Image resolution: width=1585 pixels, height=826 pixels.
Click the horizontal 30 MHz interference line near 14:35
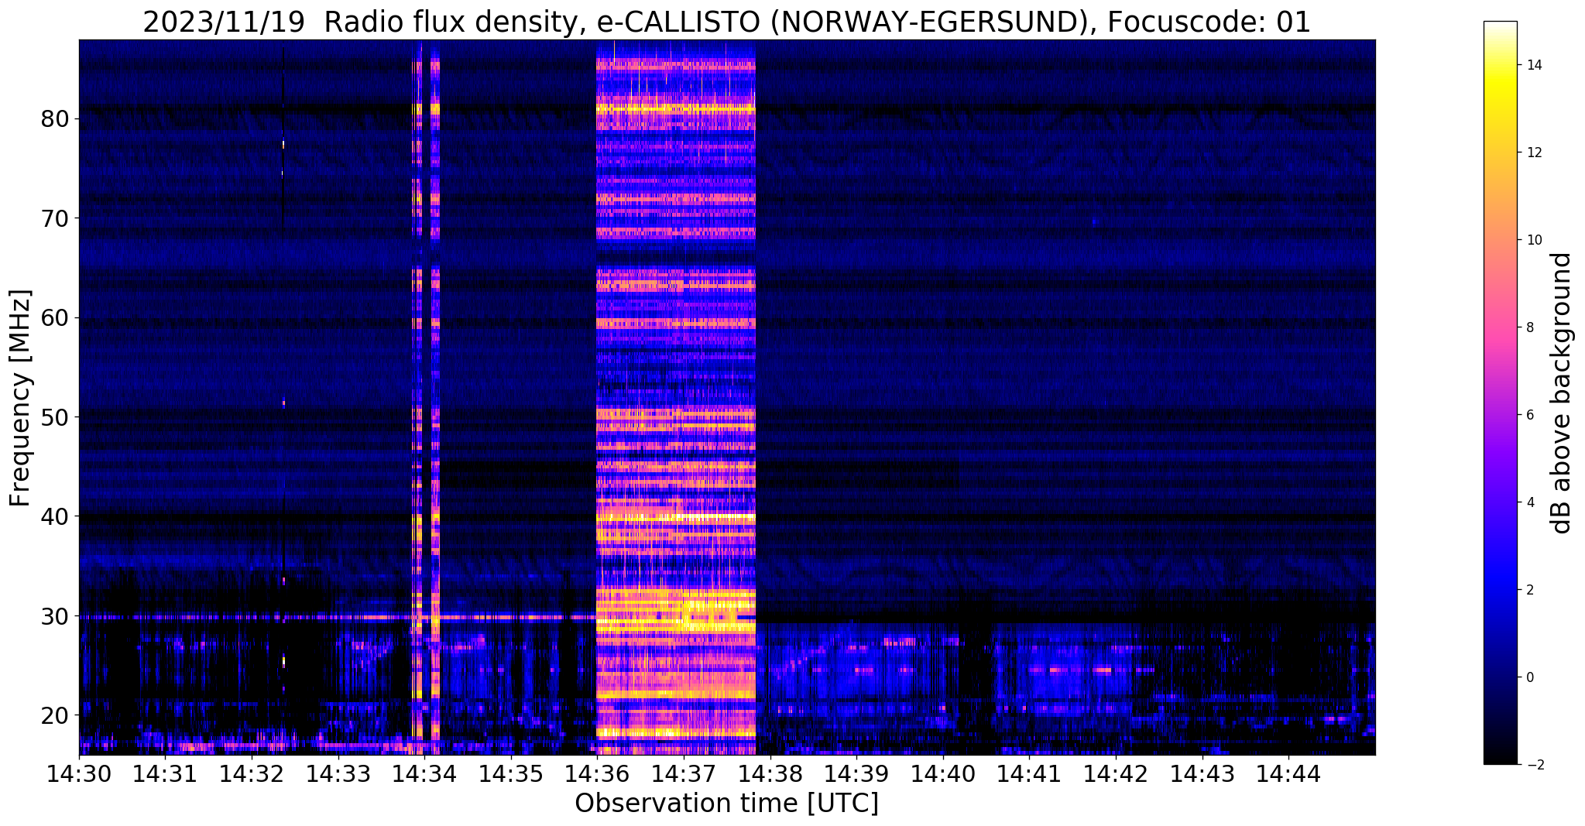point(511,617)
